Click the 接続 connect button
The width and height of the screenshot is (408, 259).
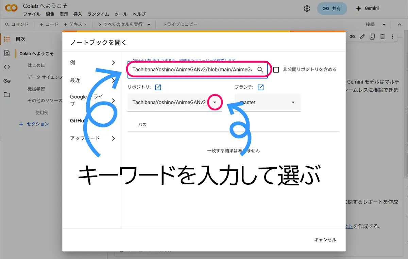[370, 25]
